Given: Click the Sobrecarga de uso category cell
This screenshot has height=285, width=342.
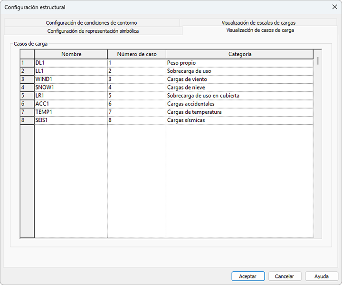Looking at the screenshot, I should pos(239,71).
